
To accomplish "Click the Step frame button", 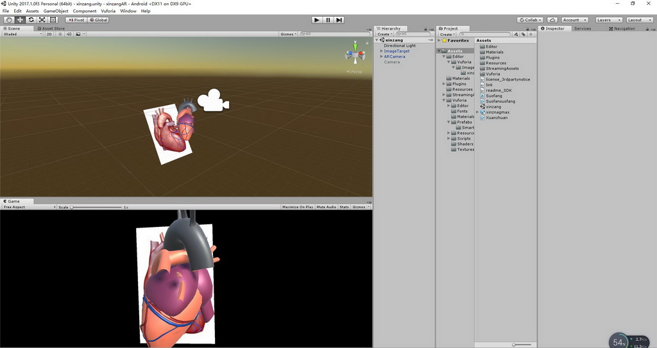I will [x=339, y=20].
